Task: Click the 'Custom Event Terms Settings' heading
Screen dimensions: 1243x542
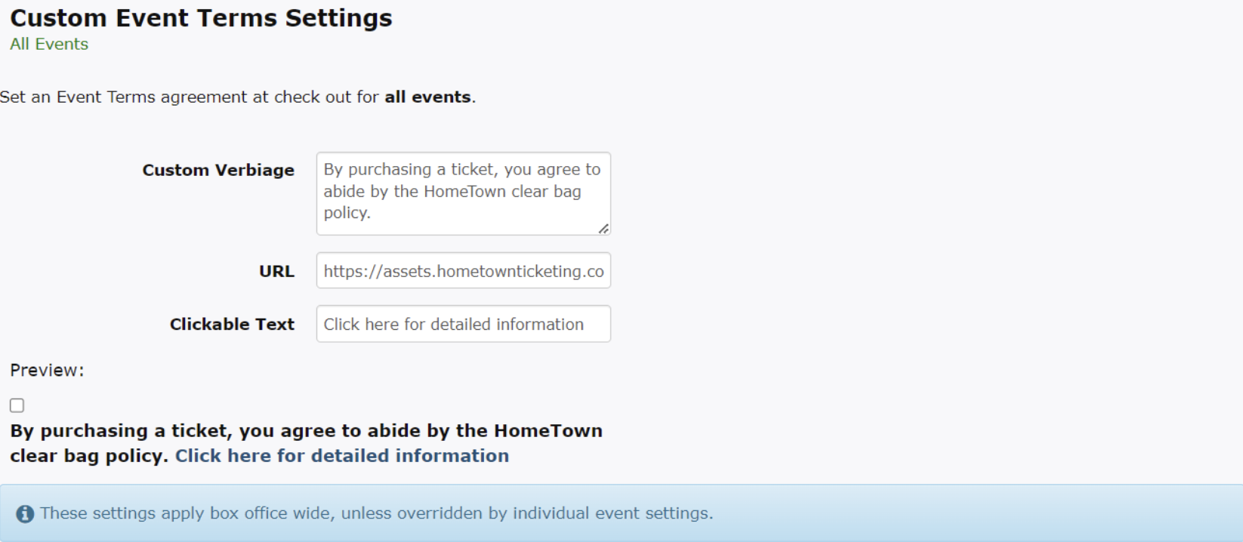Action: point(201,18)
